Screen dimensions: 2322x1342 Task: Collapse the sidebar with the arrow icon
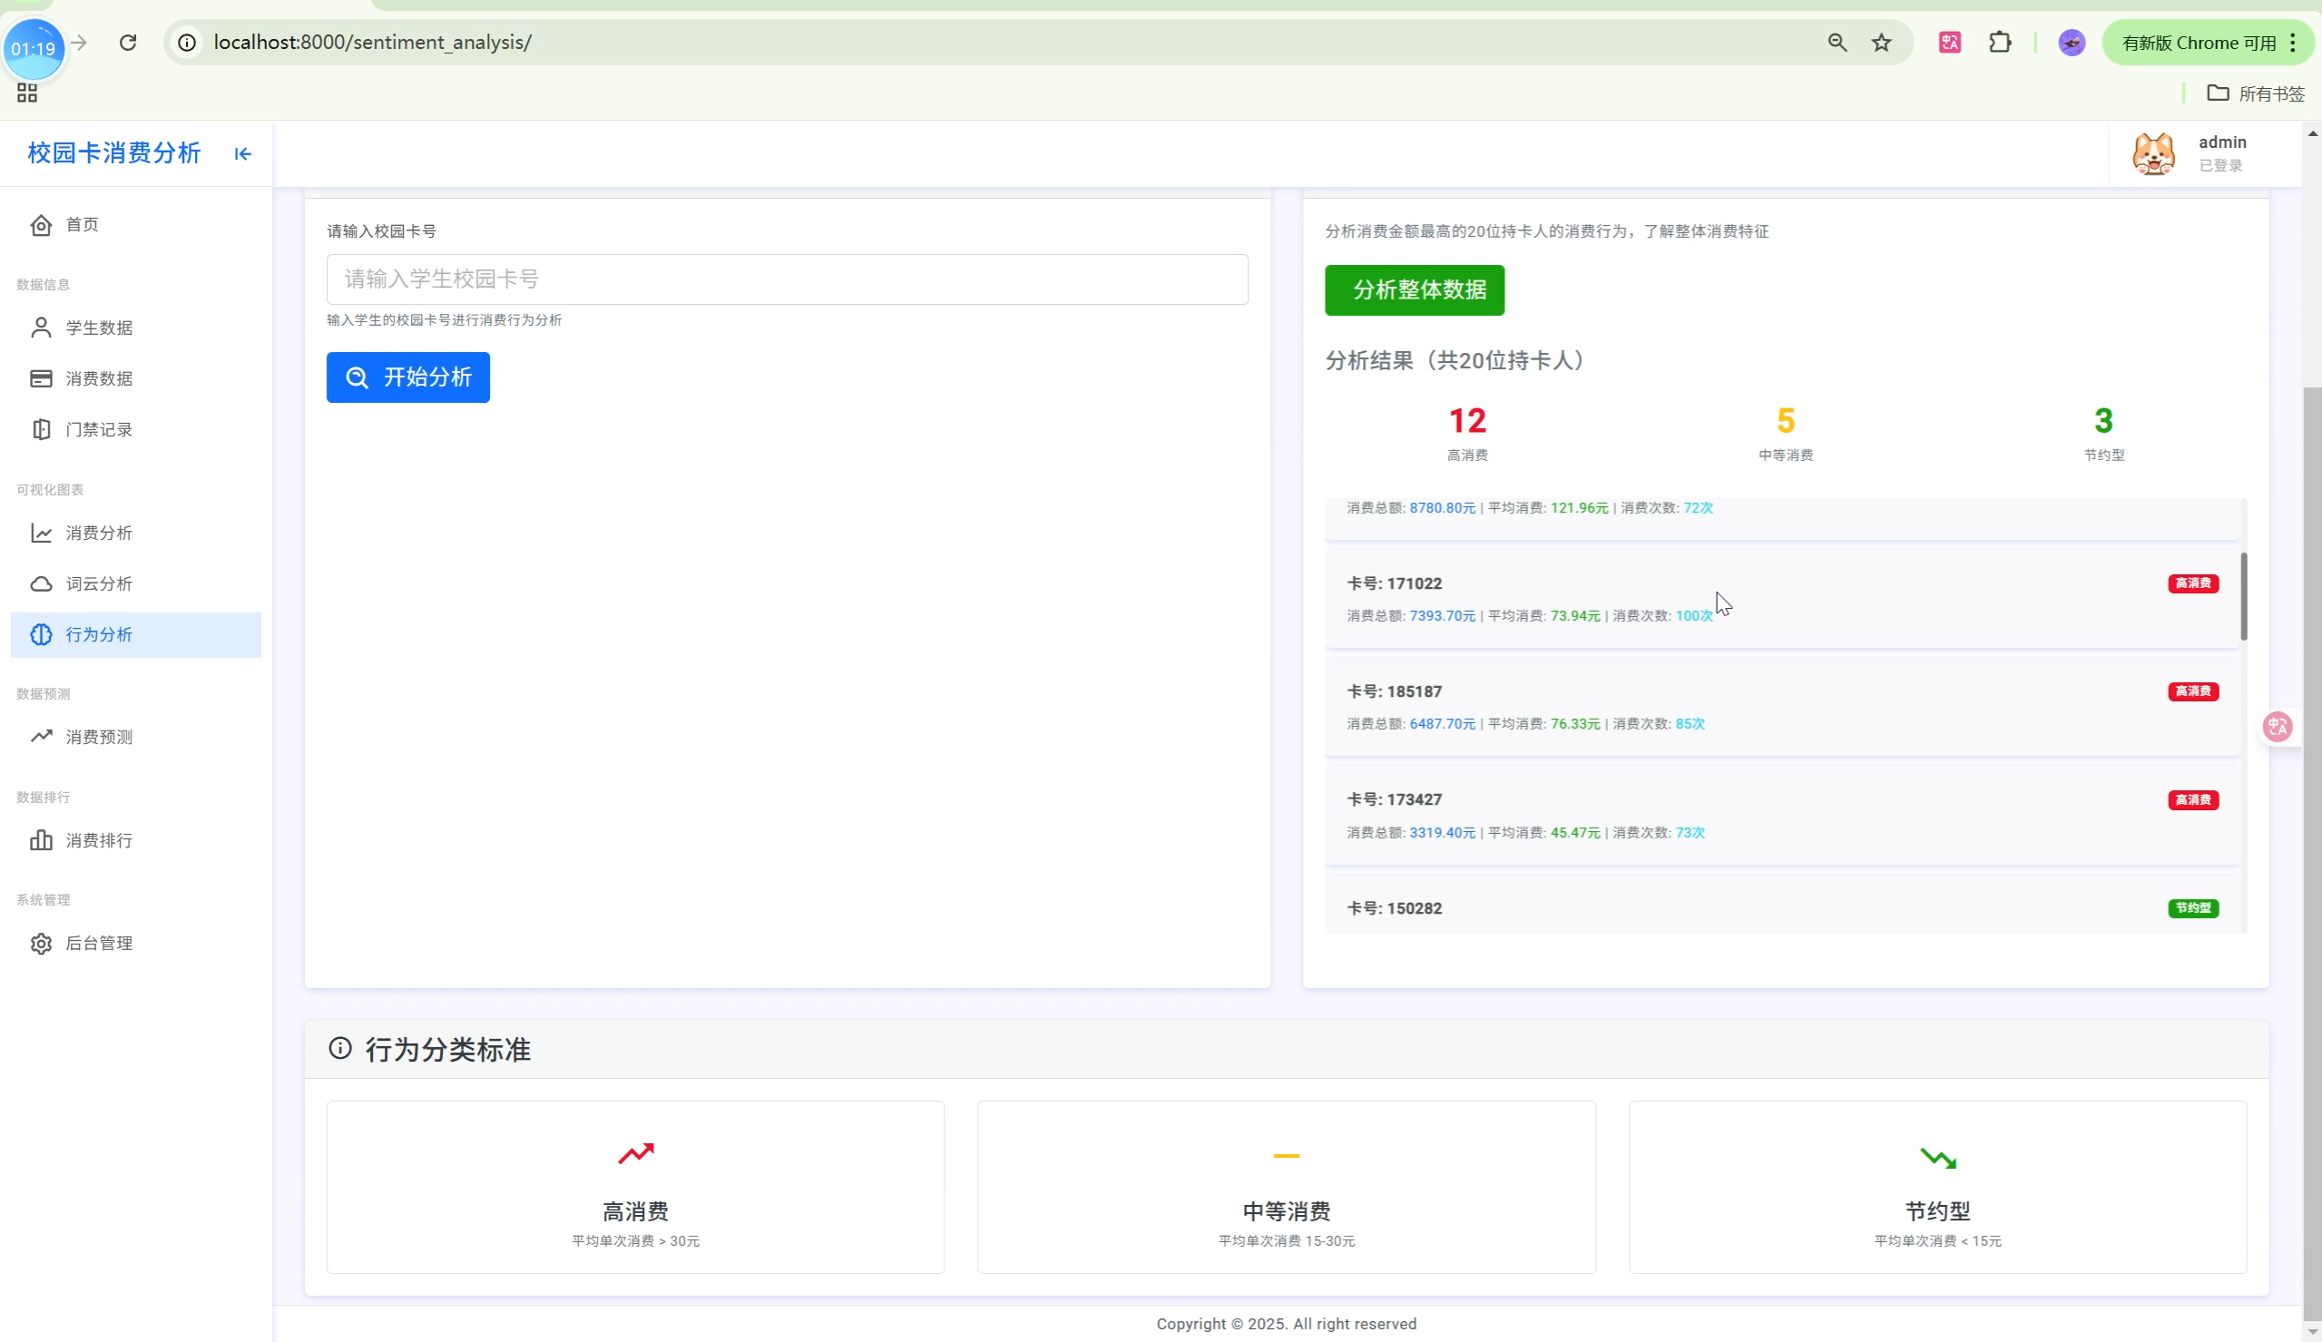click(x=242, y=154)
